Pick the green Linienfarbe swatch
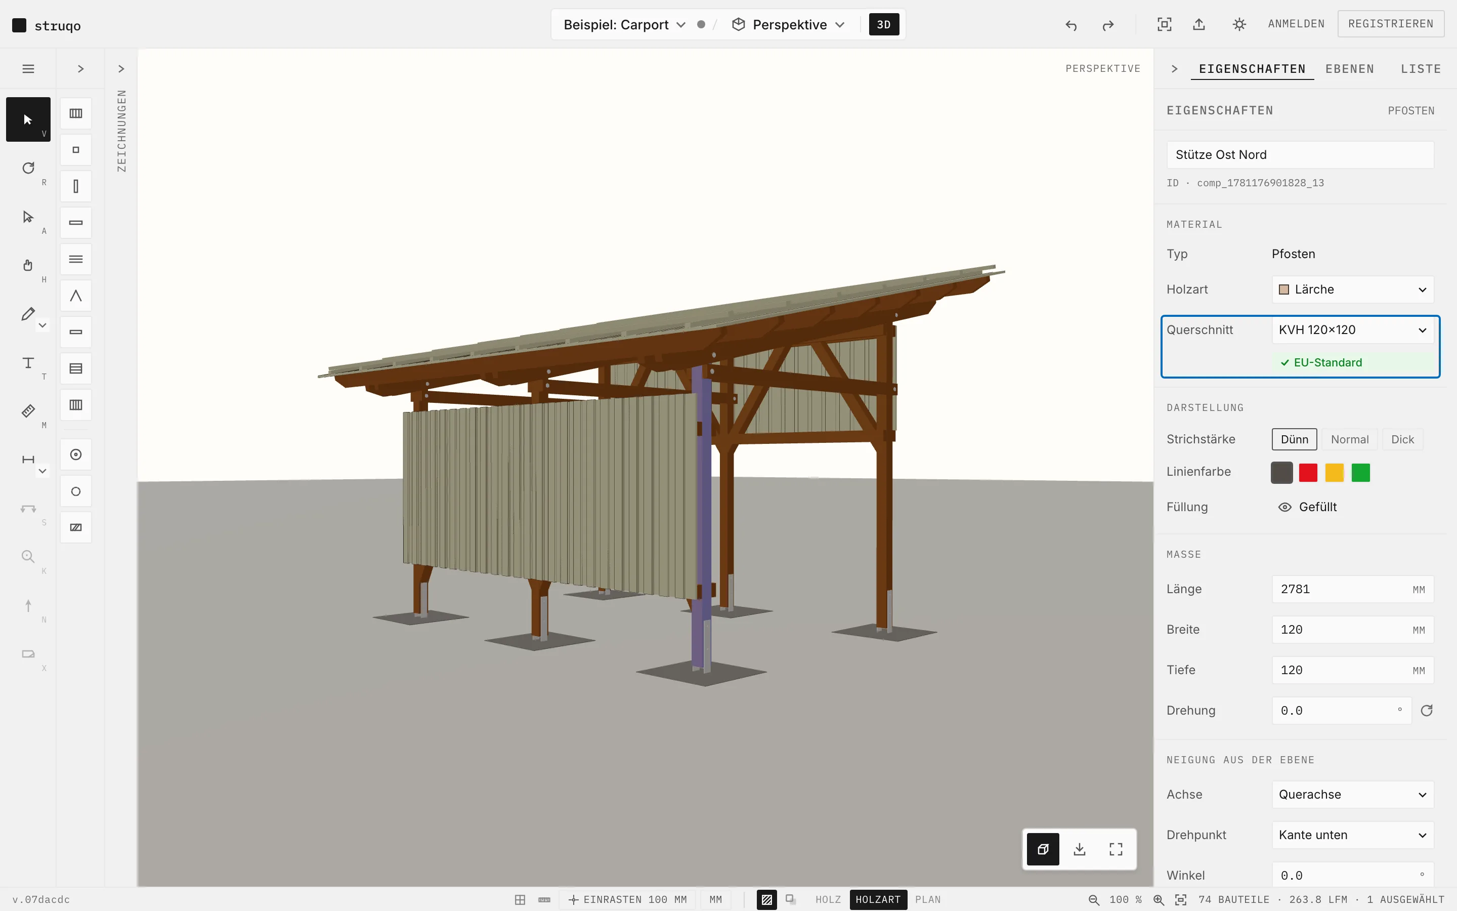1457x911 pixels. (1360, 473)
